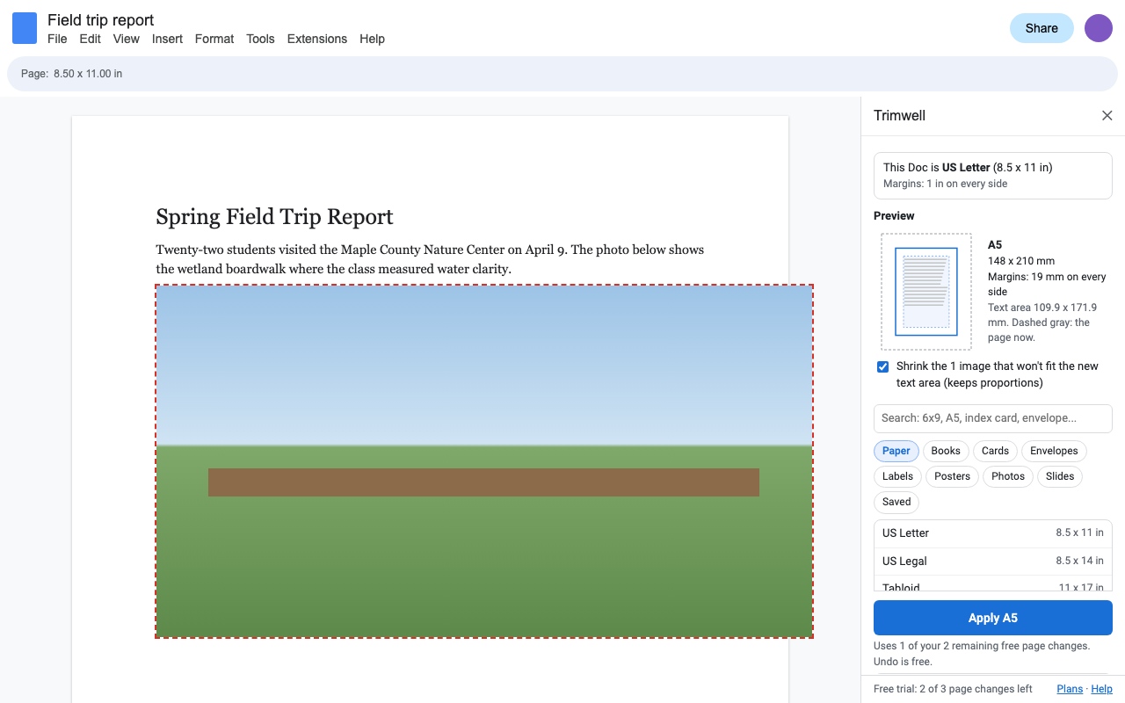Screen dimensions: 1125x703
Task: Open the Help link in Trimwell footer
Action: click(x=1101, y=689)
